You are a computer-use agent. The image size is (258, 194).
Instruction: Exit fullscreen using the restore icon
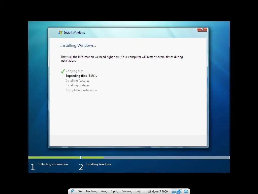(180, 191)
